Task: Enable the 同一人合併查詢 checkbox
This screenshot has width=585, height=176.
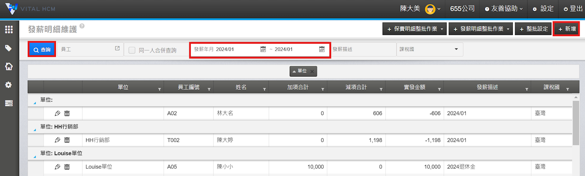Action: (x=132, y=50)
